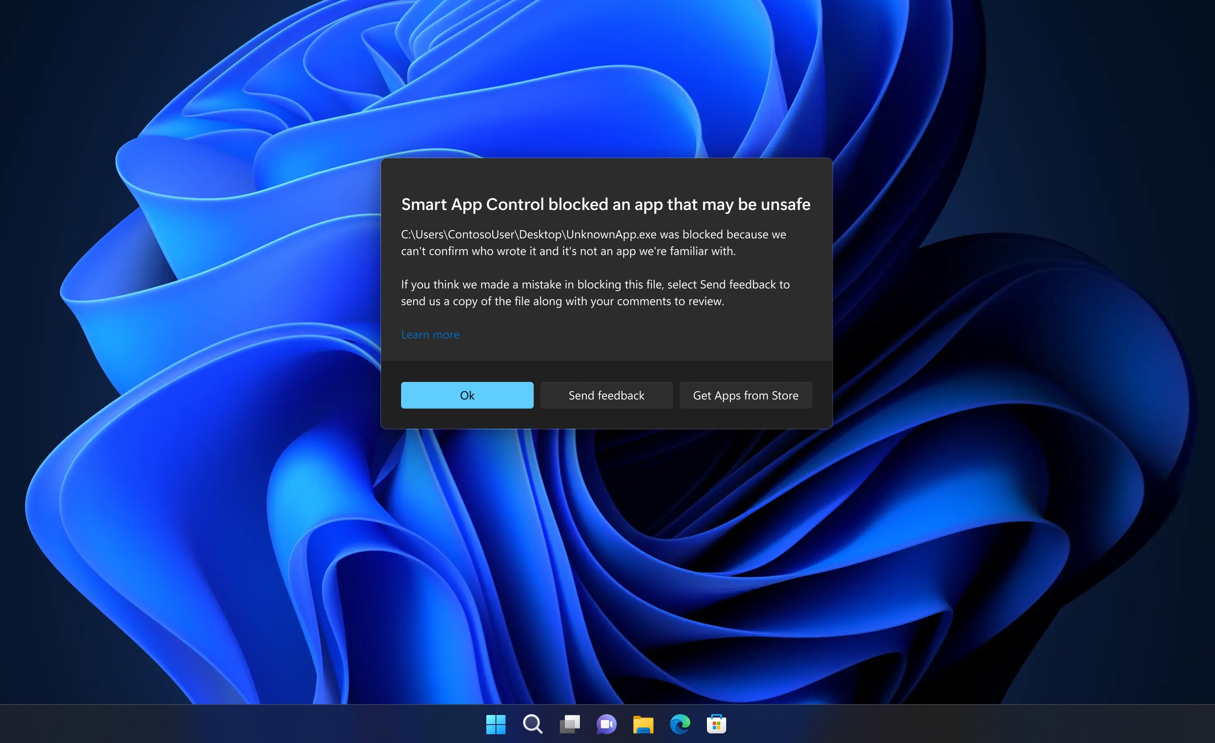Open Task View from the taskbar
Viewport: 1215px width, 743px height.
click(569, 724)
